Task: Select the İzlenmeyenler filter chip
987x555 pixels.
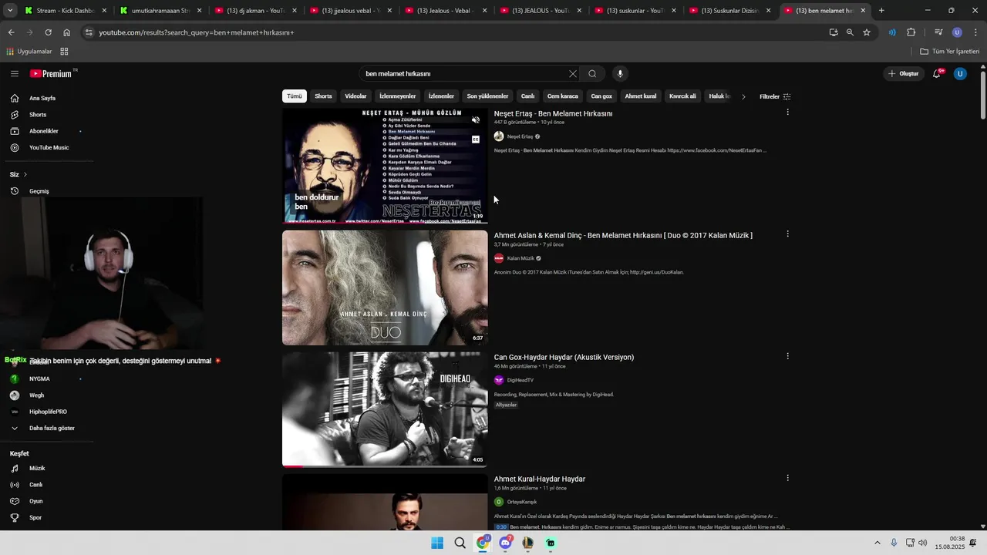Action: tap(398, 96)
